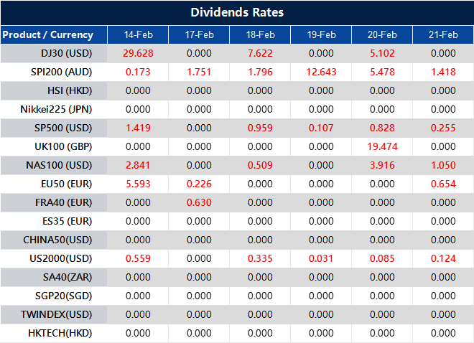Select the Product / Currency column header
The image size is (474, 343).
coord(48,34)
